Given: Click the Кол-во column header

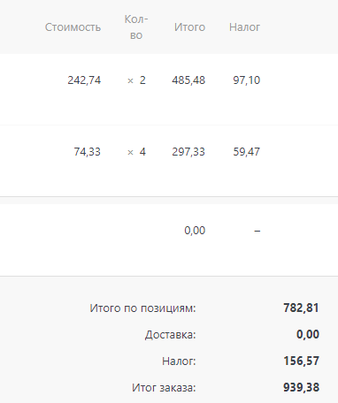Looking at the screenshot, I should [x=136, y=27].
